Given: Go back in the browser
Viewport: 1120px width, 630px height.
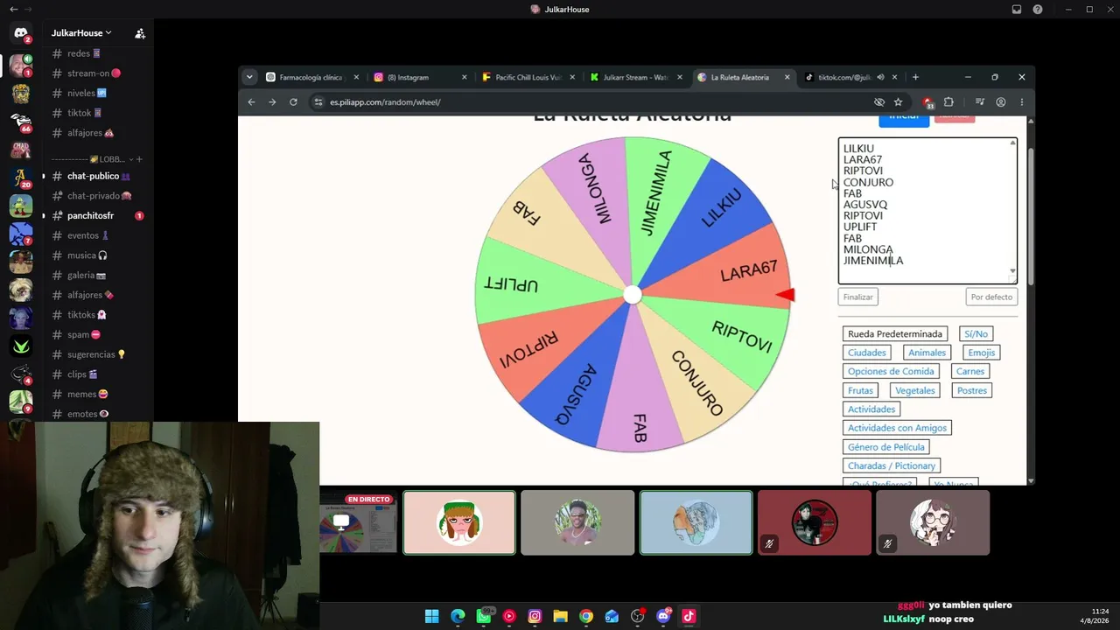Looking at the screenshot, I should [x=251, y=102].
